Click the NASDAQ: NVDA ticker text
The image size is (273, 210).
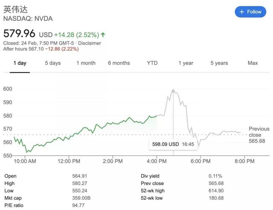(x=28, y=19)
